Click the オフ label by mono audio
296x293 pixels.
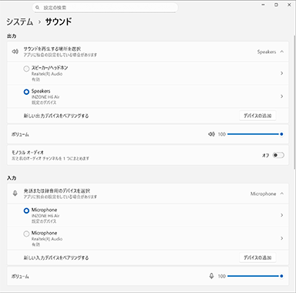click(x=265, y=155)
